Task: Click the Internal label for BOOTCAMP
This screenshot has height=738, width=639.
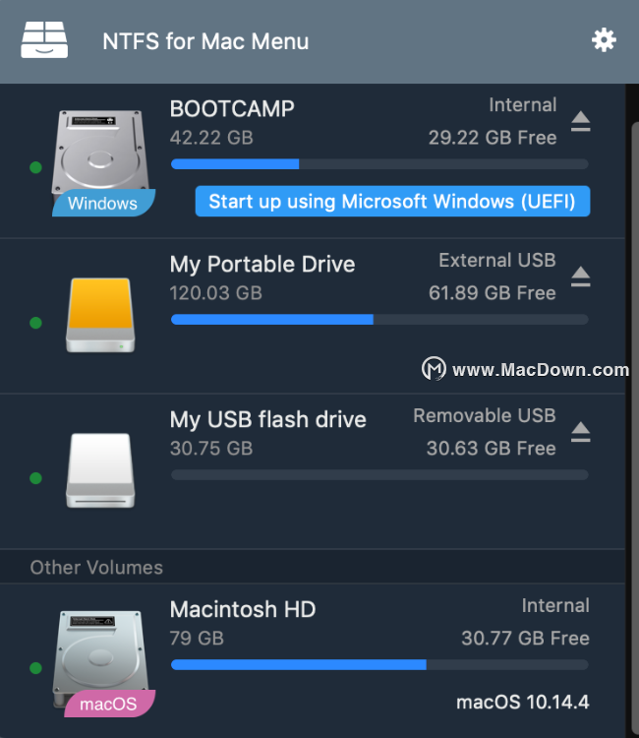Action: coord(523,105)
